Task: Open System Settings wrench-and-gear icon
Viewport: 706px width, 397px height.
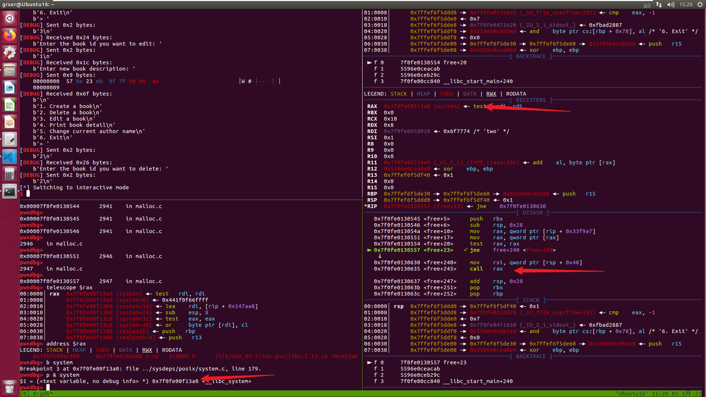Action: 10,53
